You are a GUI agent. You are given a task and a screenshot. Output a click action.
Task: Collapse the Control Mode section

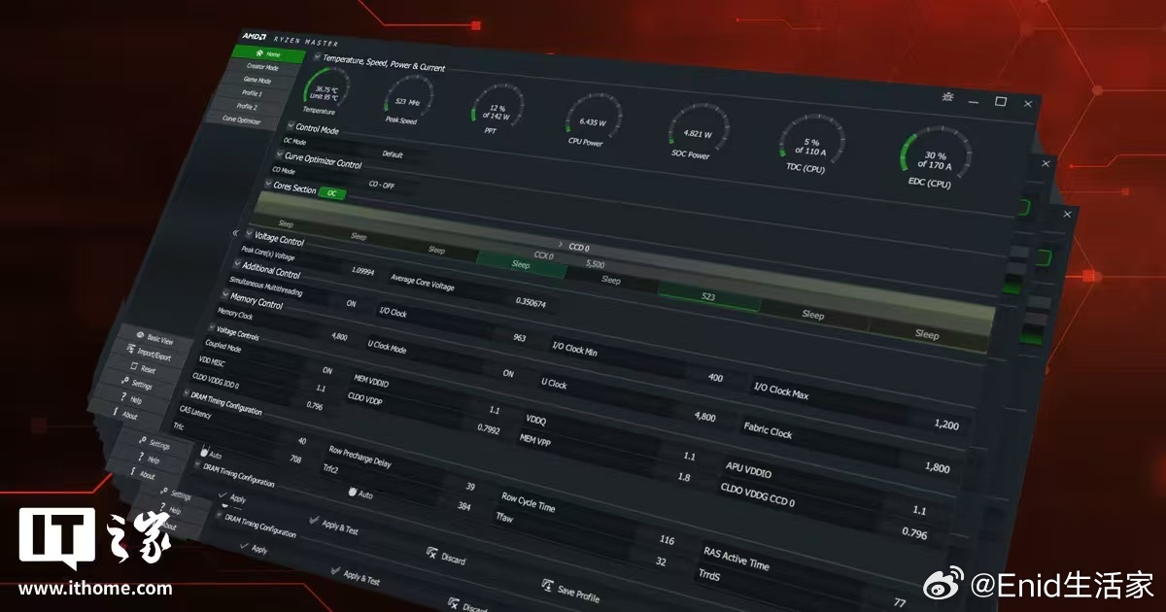tap(291, 126)
